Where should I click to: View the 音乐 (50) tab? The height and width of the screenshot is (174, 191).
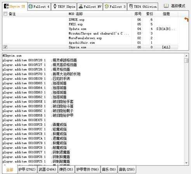click(x=109, y=169)
